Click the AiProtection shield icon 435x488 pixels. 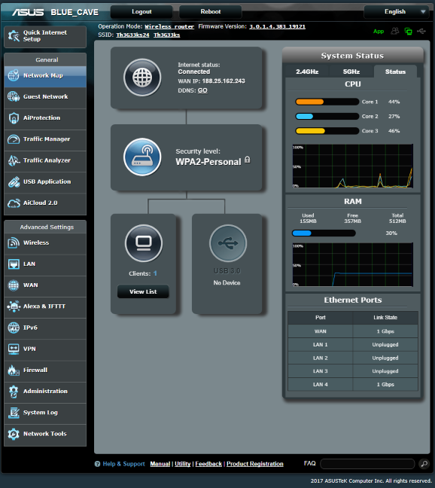pos(14,118)
